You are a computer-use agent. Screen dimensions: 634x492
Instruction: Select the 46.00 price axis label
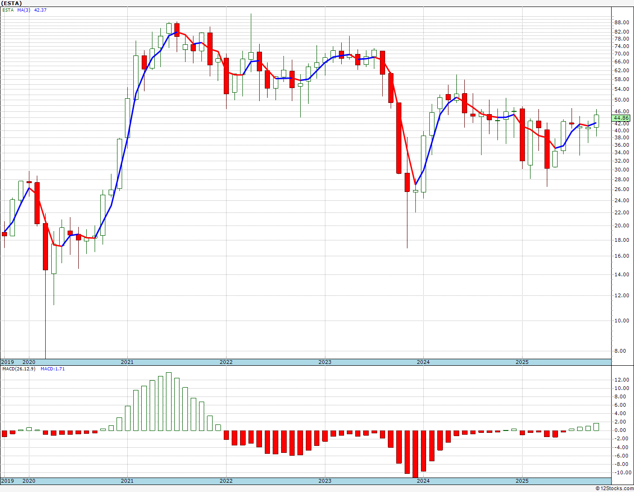point(622,111)
